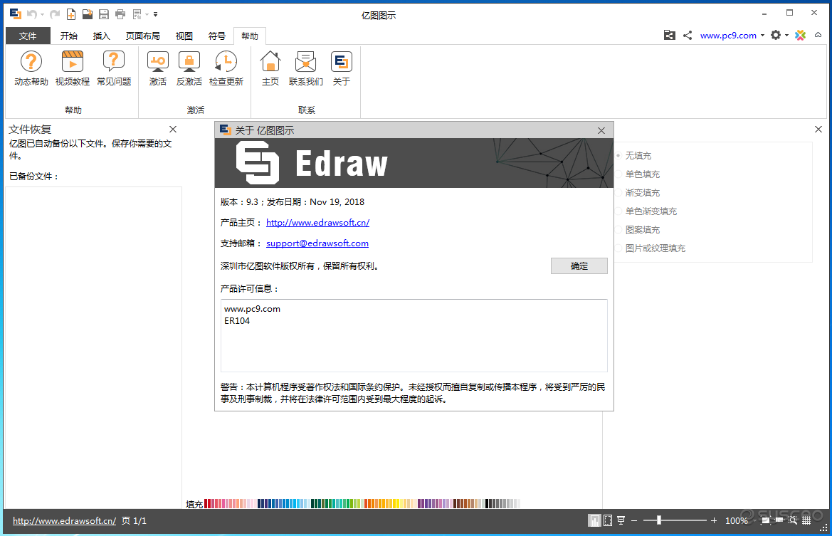Click the settings gear icon
The height and width of the screenshot is (536, 832).
(776, 35)
